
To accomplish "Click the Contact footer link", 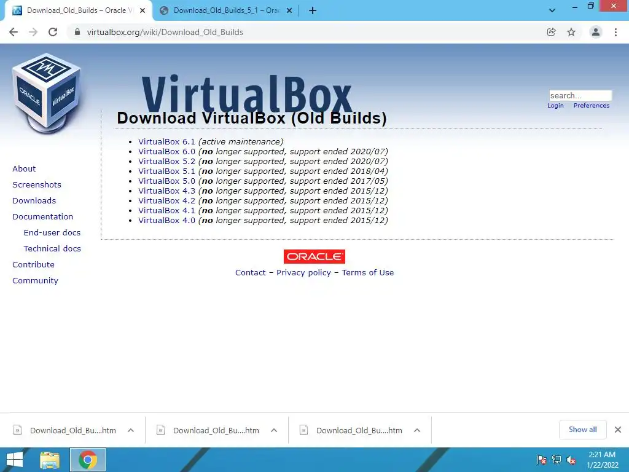I will (x=251, y=272).
